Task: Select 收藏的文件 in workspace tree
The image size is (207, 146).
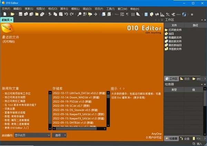Action: pyautogui.click(x=175, y=38)
